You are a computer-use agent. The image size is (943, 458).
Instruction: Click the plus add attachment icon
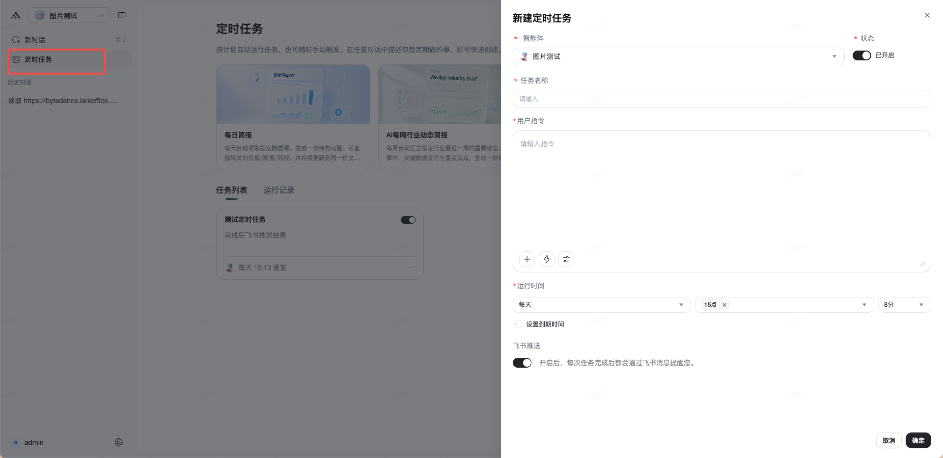[527, 259]
